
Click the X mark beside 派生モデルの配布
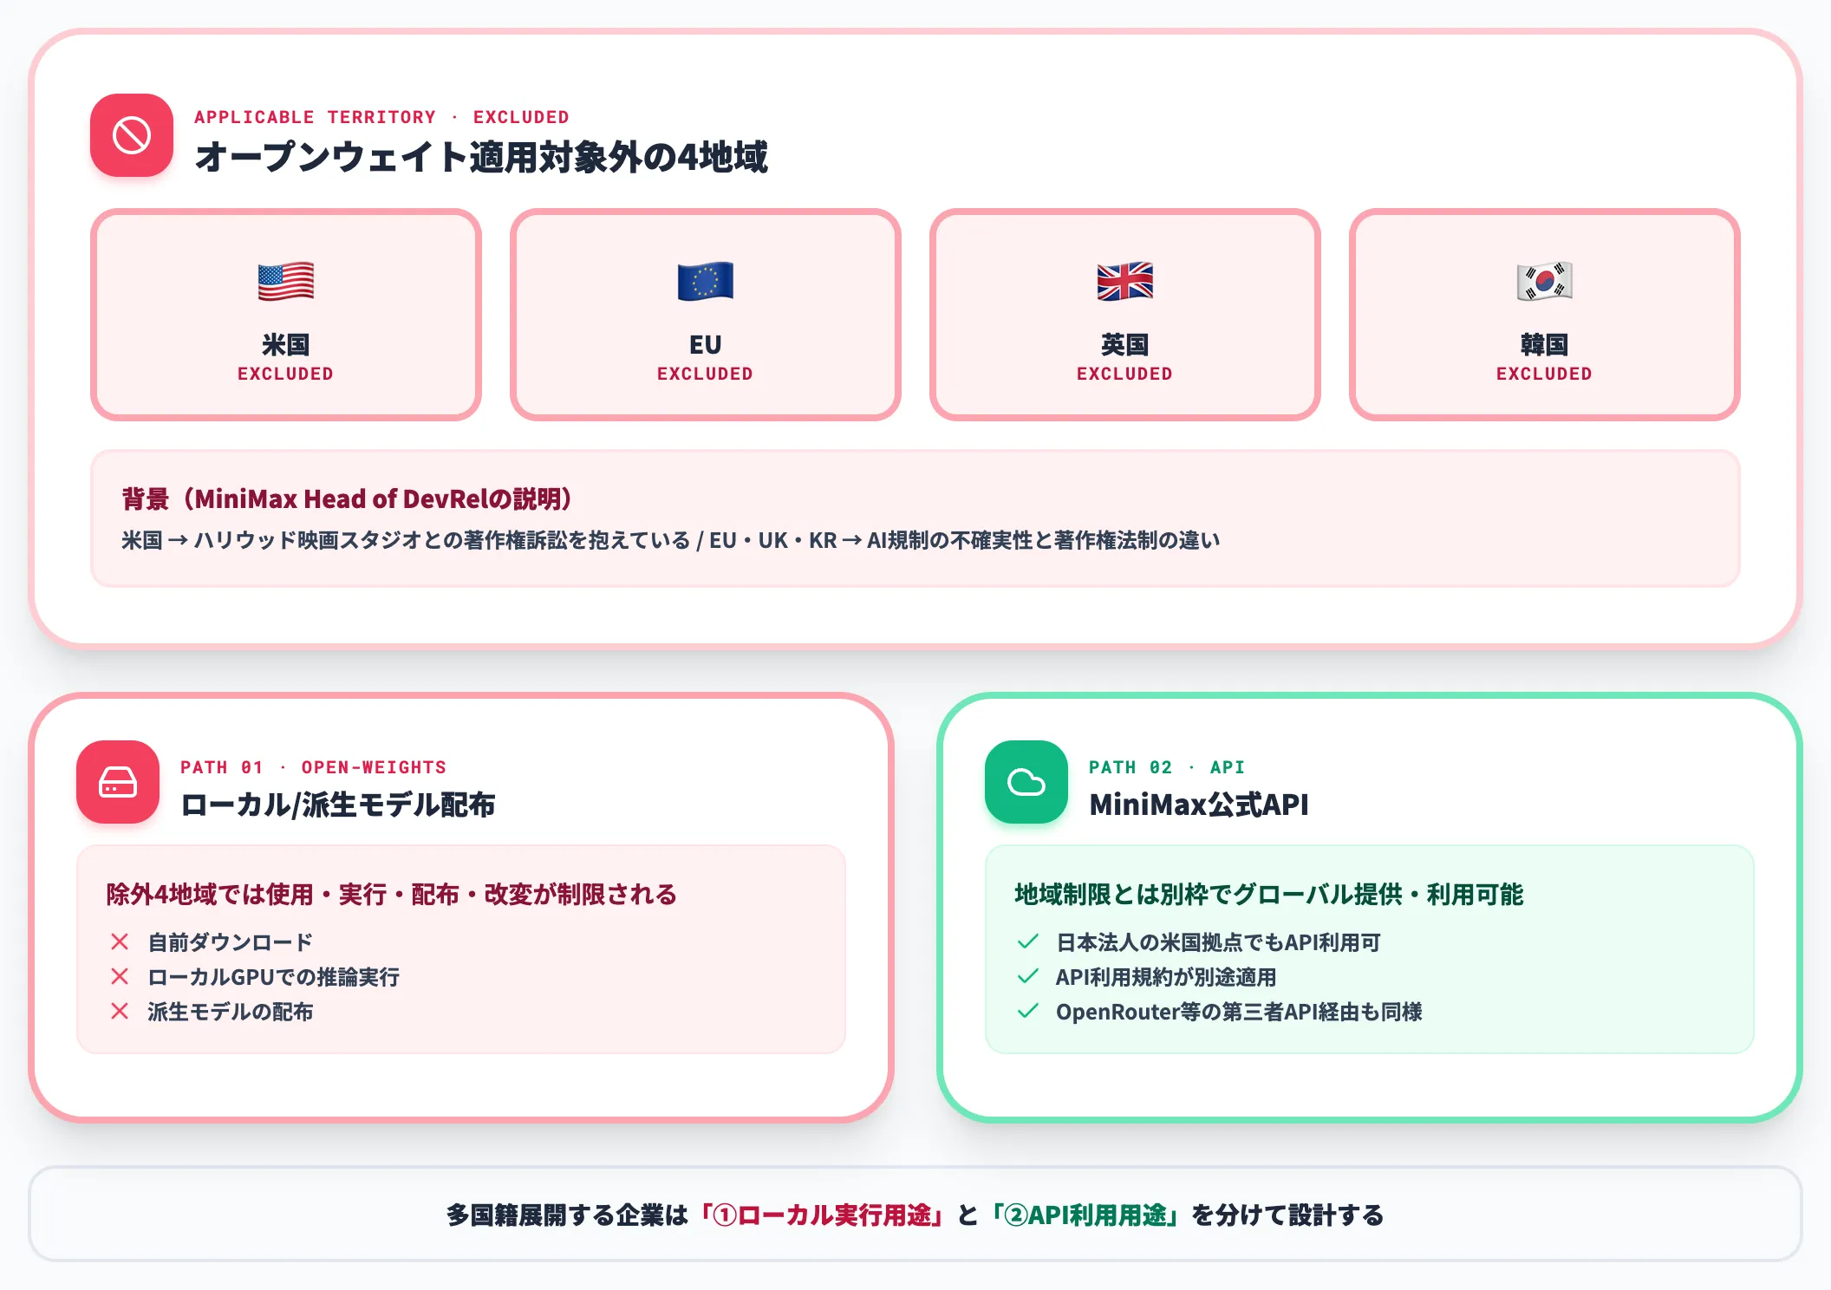click(x=120, y=1011)
